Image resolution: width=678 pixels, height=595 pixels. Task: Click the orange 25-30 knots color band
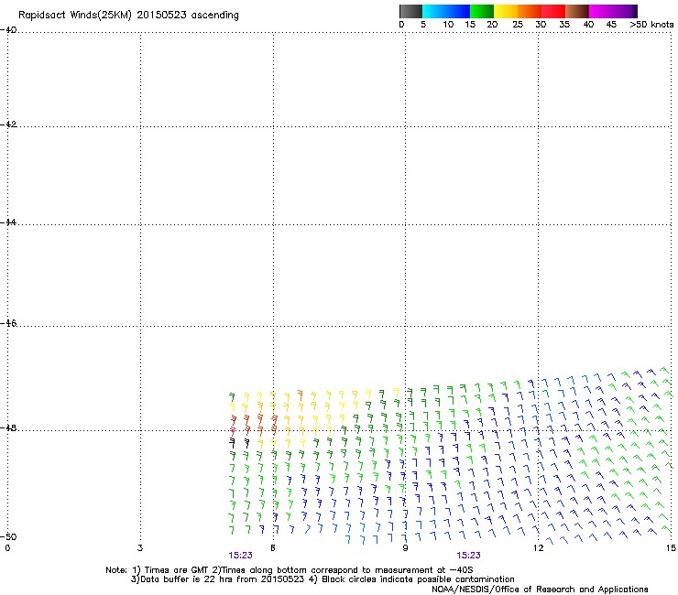[x=530, y=11]
